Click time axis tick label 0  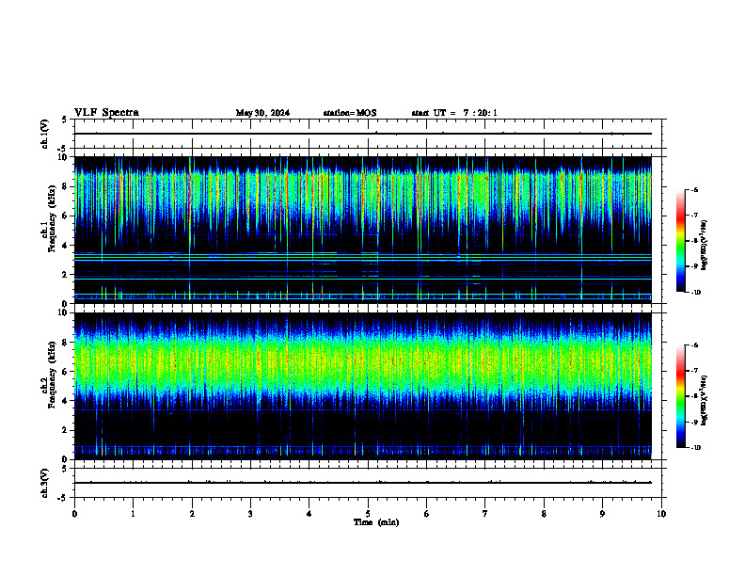tap(74, 514)
